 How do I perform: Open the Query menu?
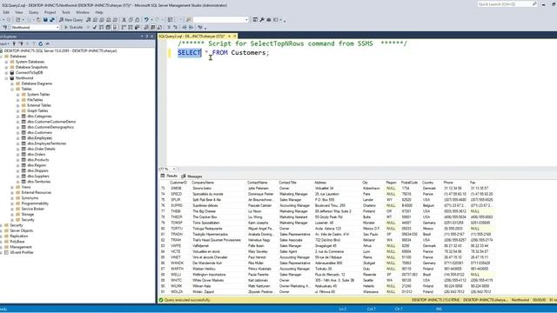33,12
